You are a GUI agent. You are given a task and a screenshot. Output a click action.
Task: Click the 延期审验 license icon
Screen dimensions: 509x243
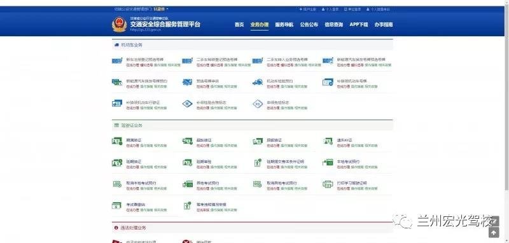pos(187,163)
